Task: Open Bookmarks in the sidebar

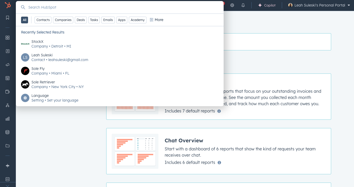Action: [x=8, y=18]
